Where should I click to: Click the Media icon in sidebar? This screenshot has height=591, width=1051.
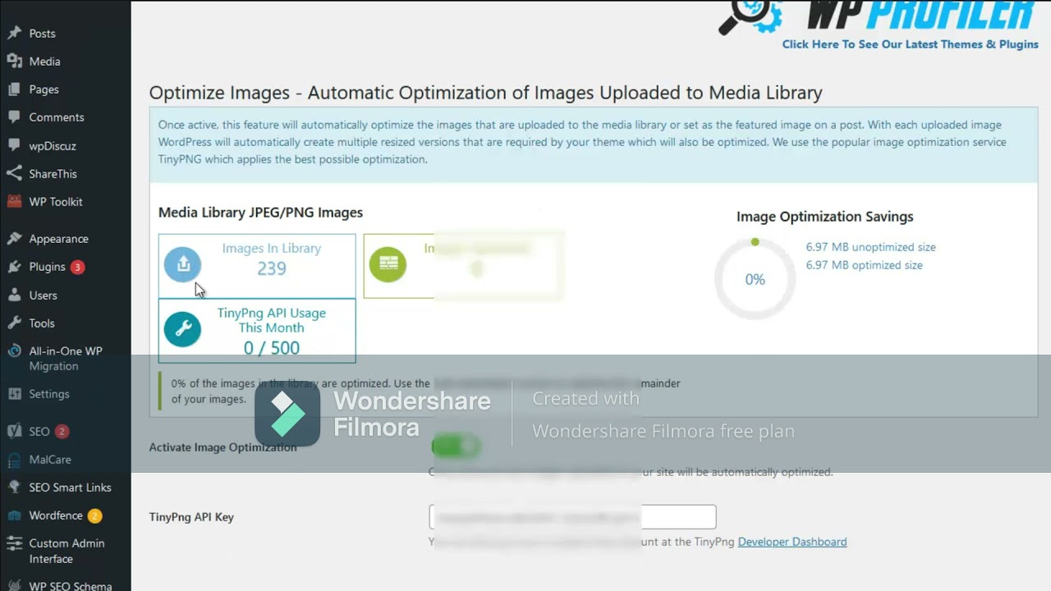[x=14, y=62]
